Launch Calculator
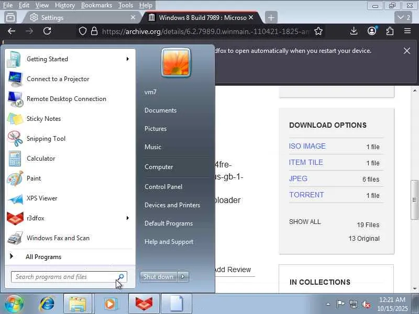 coord(70,159)
